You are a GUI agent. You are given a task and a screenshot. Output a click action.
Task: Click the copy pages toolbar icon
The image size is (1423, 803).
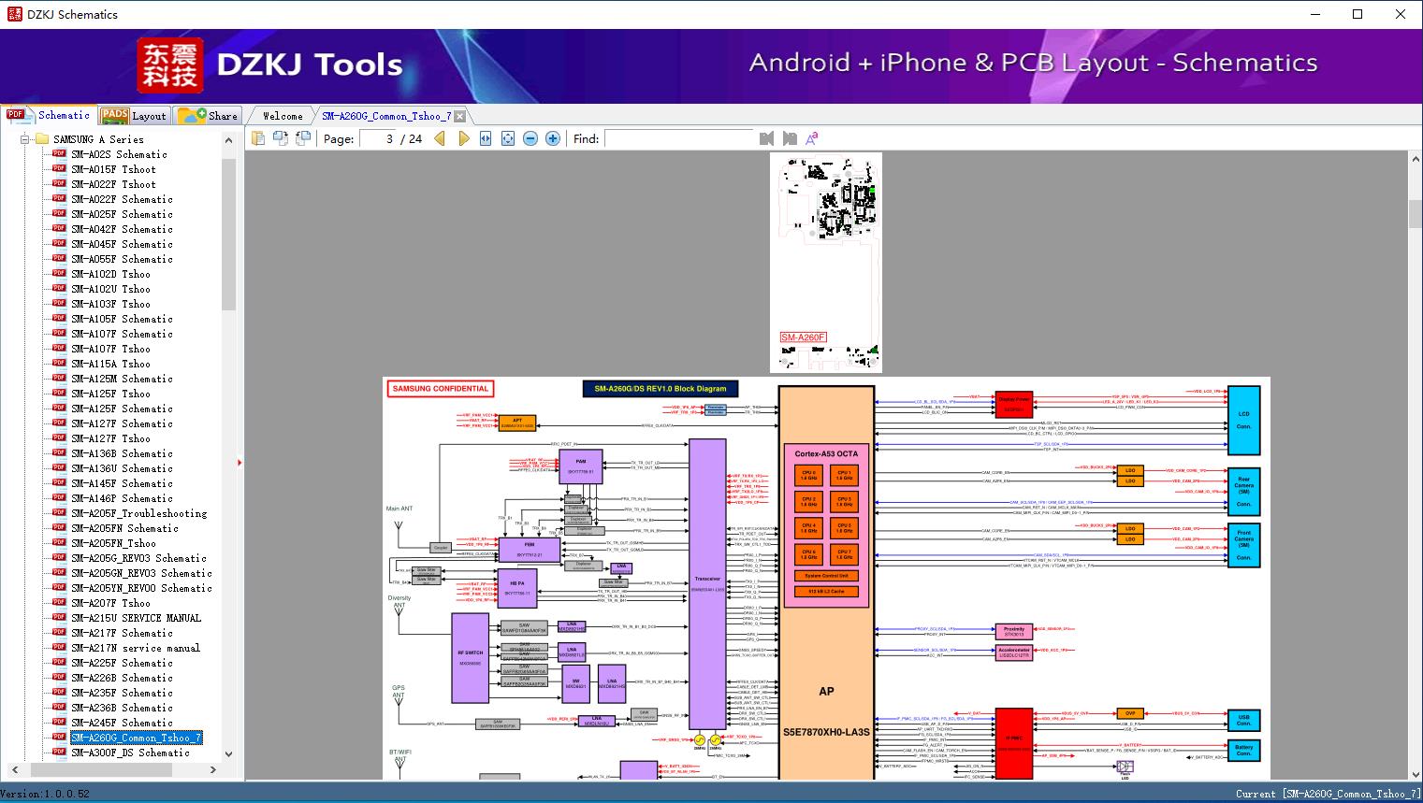[x=257, y=138]
